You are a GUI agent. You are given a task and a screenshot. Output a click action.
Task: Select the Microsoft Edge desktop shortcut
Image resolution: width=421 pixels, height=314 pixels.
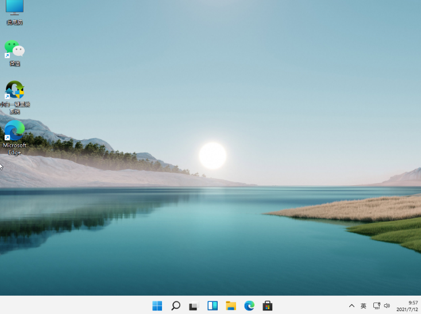click(x=14, y=137)
